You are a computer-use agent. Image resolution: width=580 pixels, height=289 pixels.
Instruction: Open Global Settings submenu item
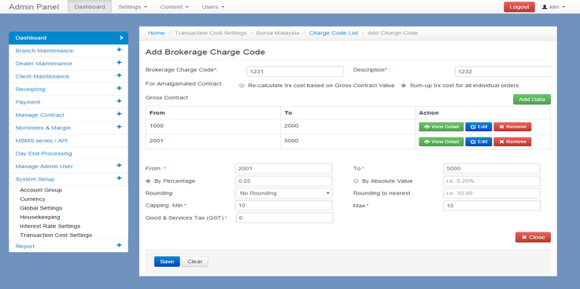[x=41, y=208]
